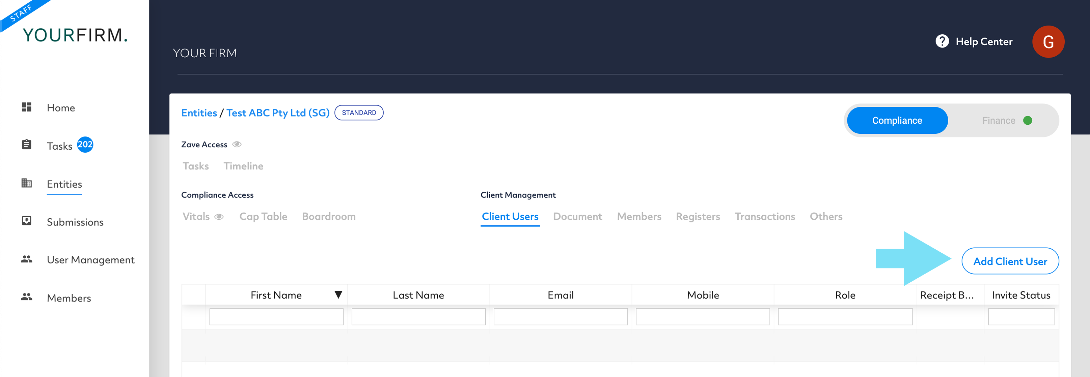Open Tasks in sidebar
Screen dimensions: 1090x377
pos(60,146)
